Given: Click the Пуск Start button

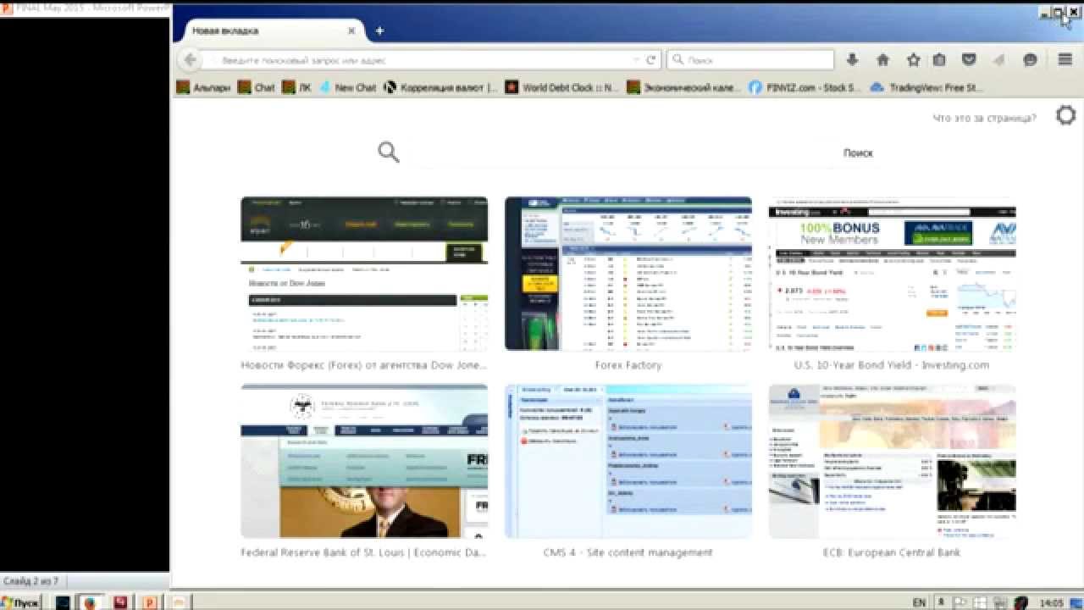Looking at the screenshot, I should [20, 602].
